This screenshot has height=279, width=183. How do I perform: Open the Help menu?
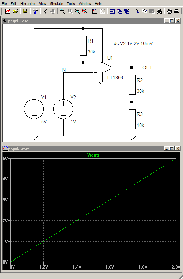coord(98,4)
